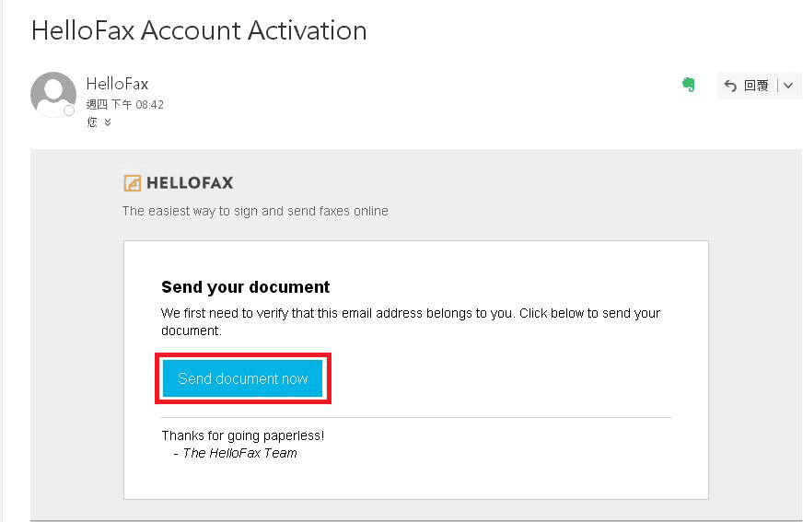Click the Send your document heading
Screen dimensions: 803x522
coord(245,286)
